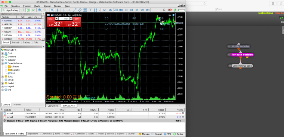Close the eurusd sell position
This screenshot has width=284, height=137.
[183, 117]
